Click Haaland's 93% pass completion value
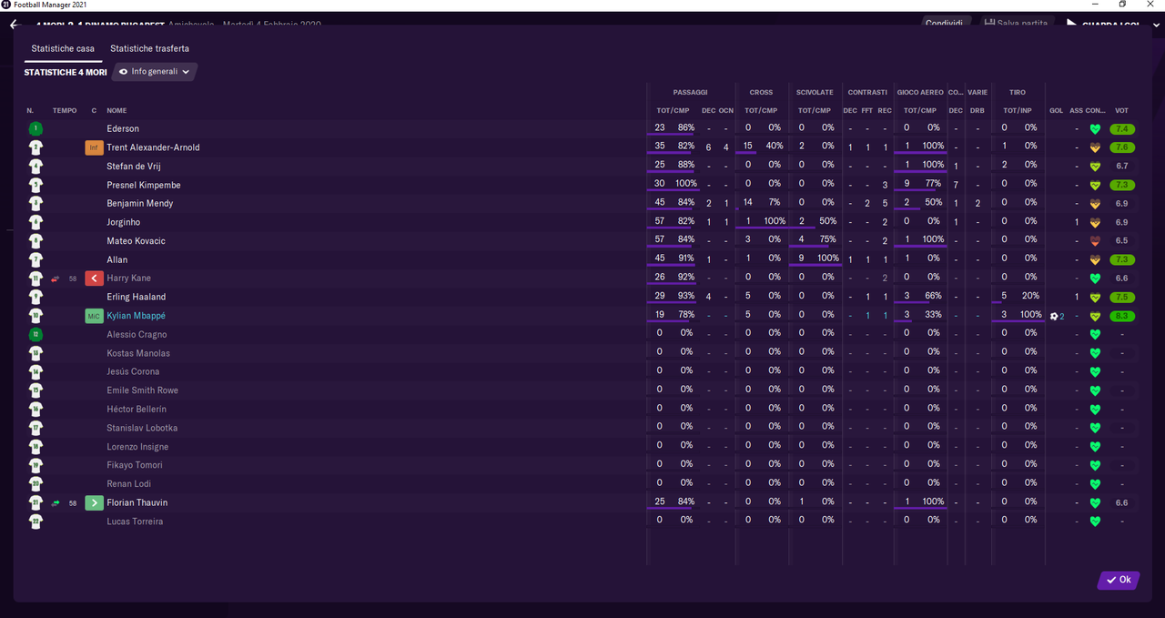1165x618 pixels. coord(686,296)
